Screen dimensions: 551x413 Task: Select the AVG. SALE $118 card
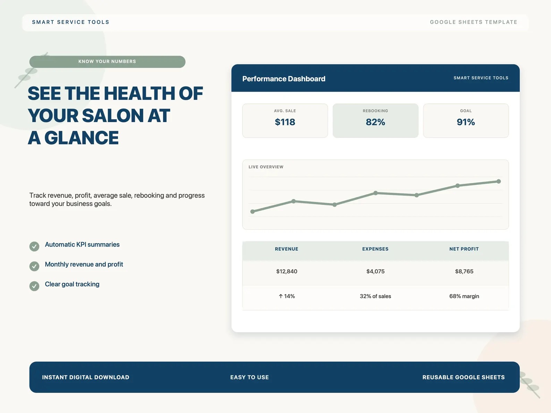pos(285,121)
